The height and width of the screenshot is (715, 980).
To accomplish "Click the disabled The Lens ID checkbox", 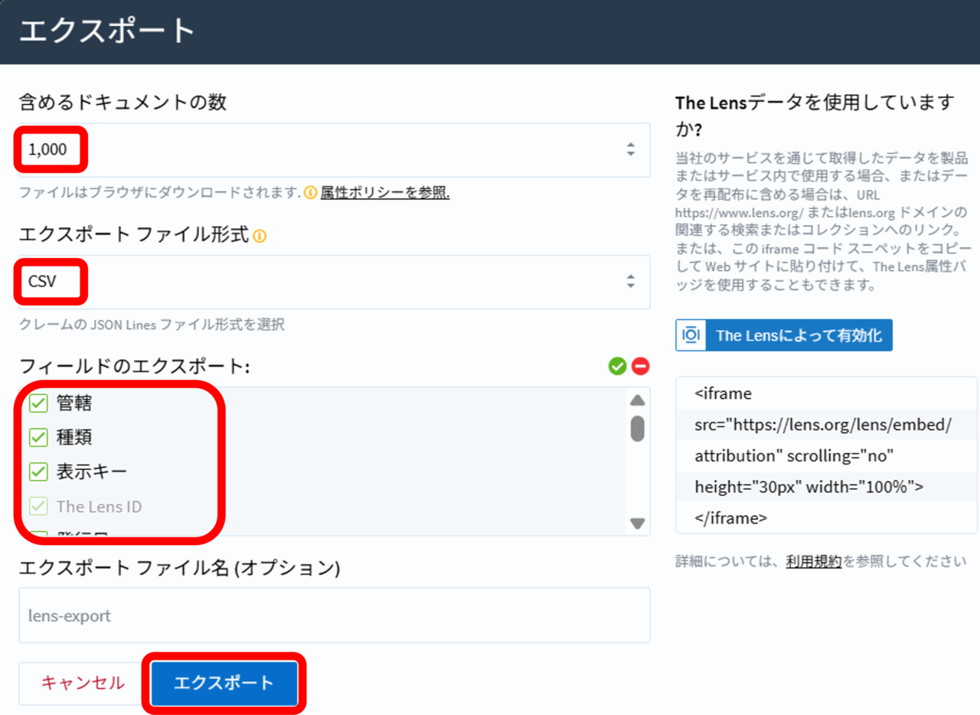I will coord(38,506).
